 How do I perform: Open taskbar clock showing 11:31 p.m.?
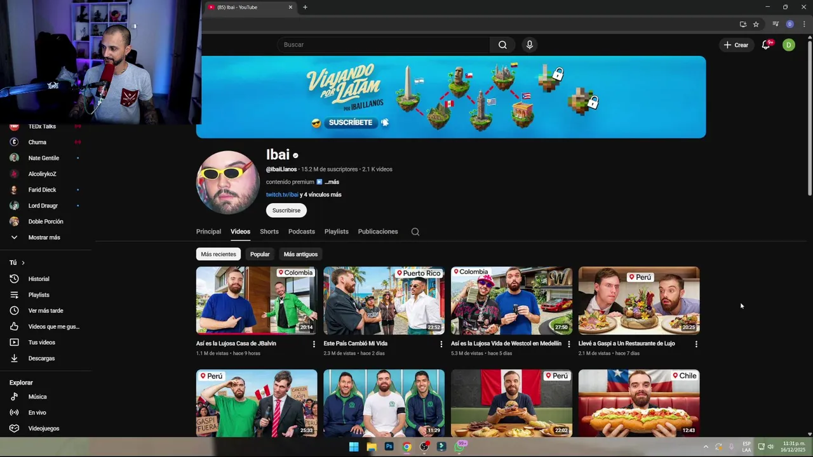pyautogui.click(x=794, y=447)
